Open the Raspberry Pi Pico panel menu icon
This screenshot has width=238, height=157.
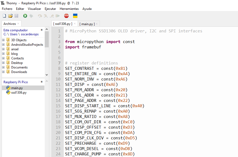[x=41, y=82]
